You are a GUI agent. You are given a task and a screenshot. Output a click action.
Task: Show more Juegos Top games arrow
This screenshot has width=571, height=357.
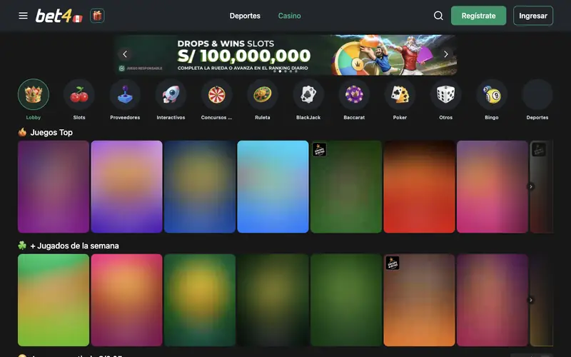(x=531, y=186)
